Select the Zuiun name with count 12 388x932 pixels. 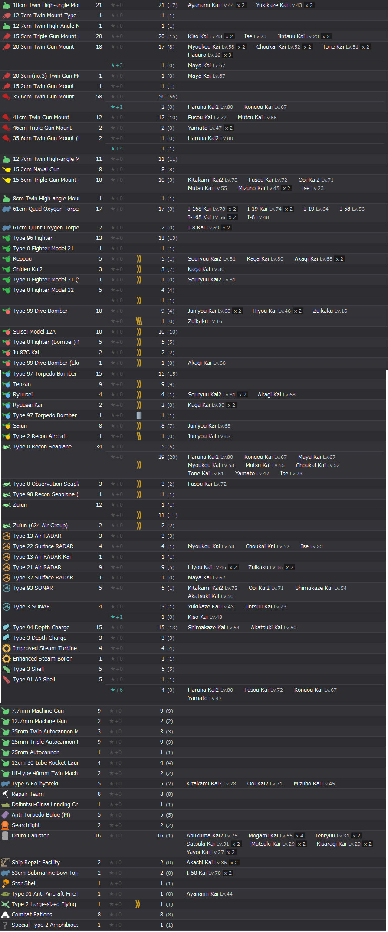point(20,505)
